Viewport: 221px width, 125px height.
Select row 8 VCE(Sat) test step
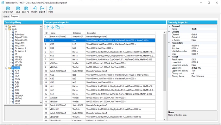pyautogui.click(x=100, y=63)
